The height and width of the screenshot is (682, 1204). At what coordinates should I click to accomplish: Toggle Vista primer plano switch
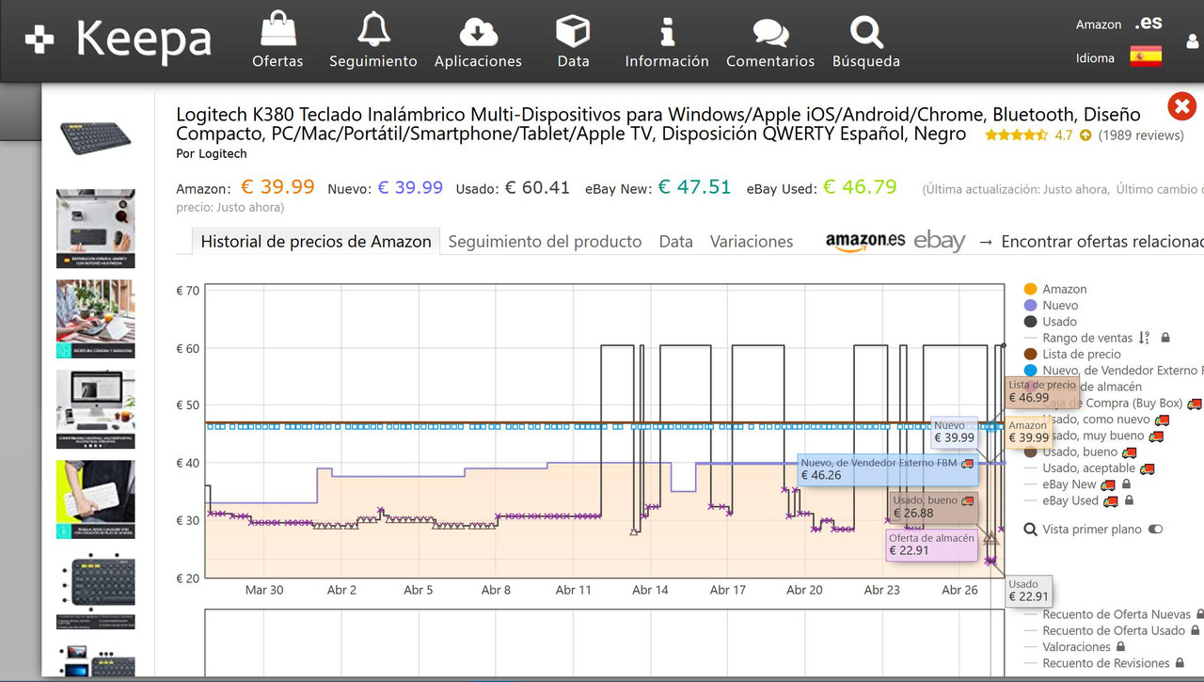coord(1155,529)
